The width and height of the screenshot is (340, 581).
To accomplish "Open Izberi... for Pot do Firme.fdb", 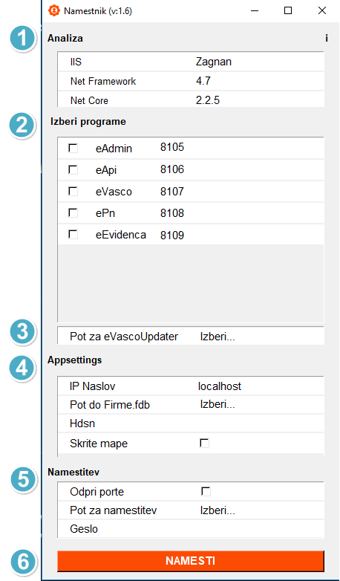I will (218, 404).
